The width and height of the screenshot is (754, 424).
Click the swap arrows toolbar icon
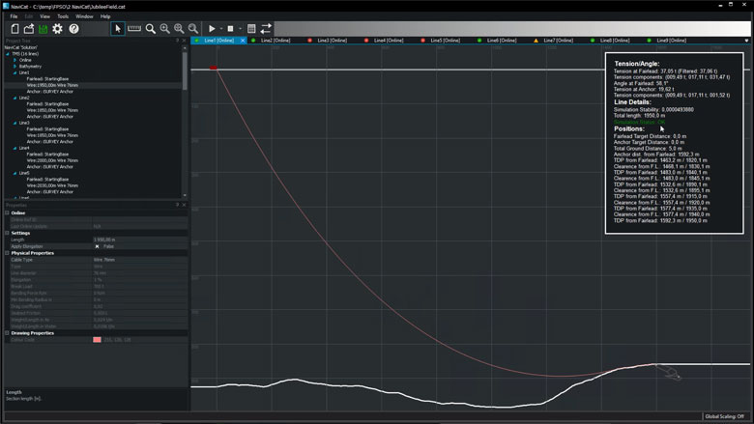[266, 29]
